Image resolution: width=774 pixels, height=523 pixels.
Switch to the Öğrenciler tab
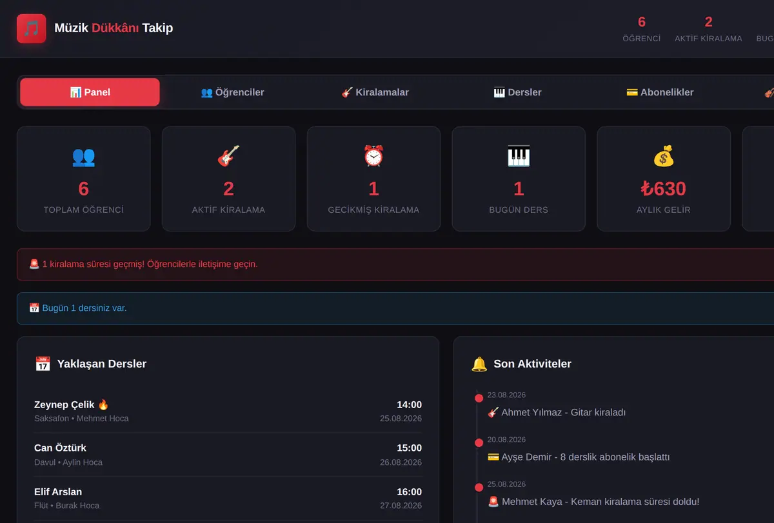(x=232, y=92)
